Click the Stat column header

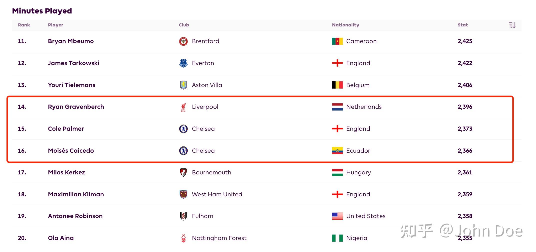pos(463,25)
